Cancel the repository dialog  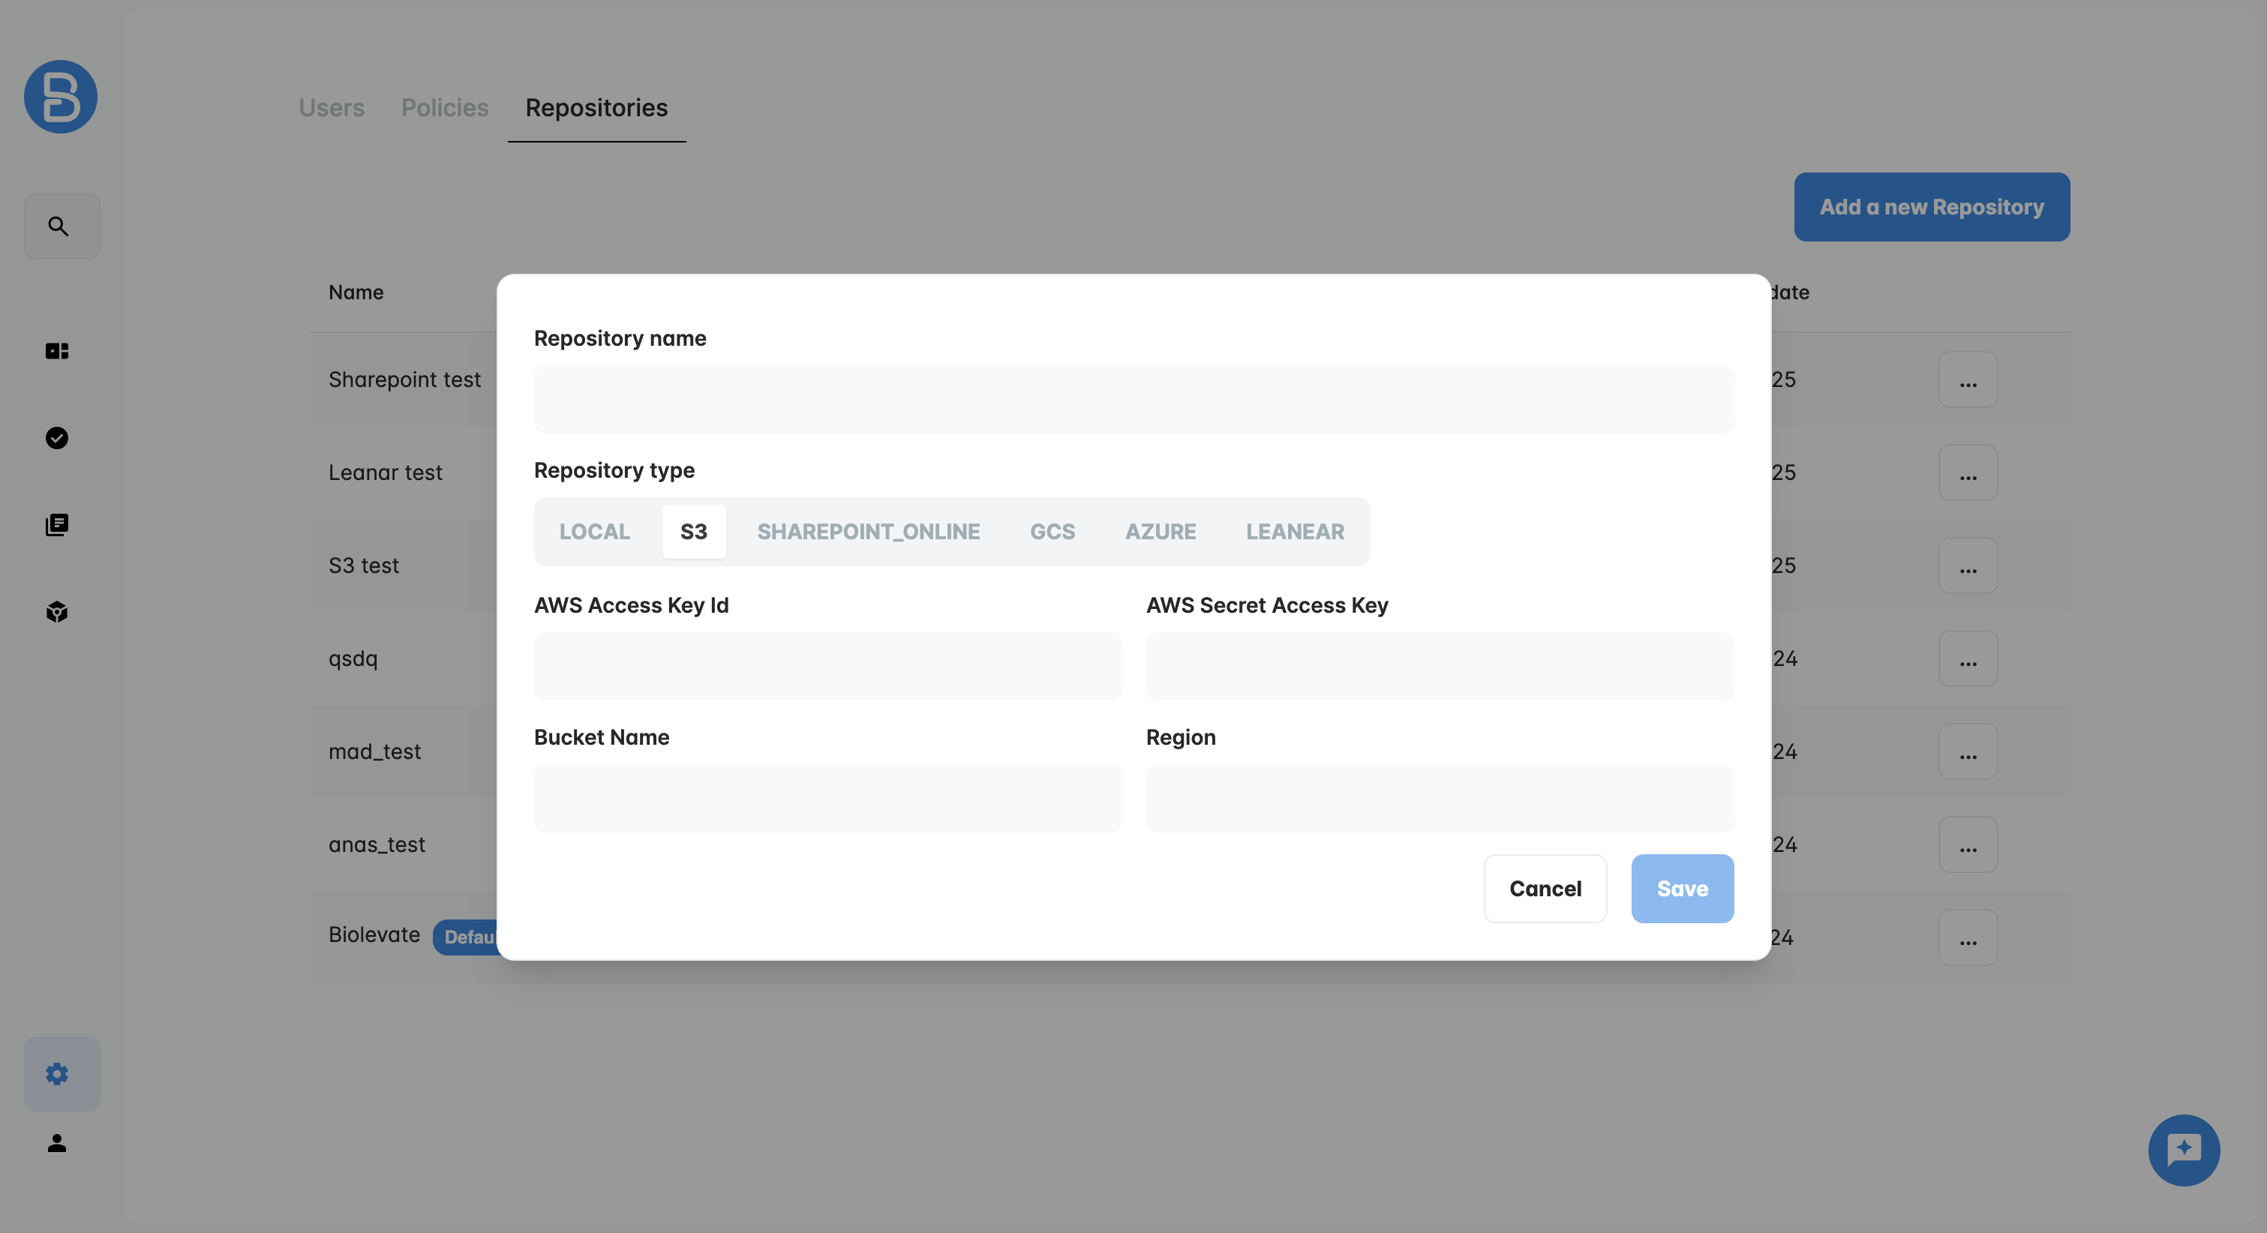point(1545,889)
